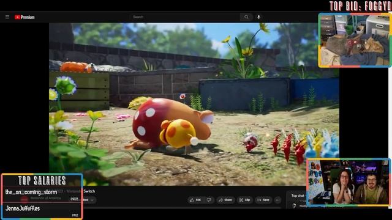Image resolution: width=392 pixels, height=220 pixels.
Task: Like the video showing 55K
Action: tap(195, 200)
